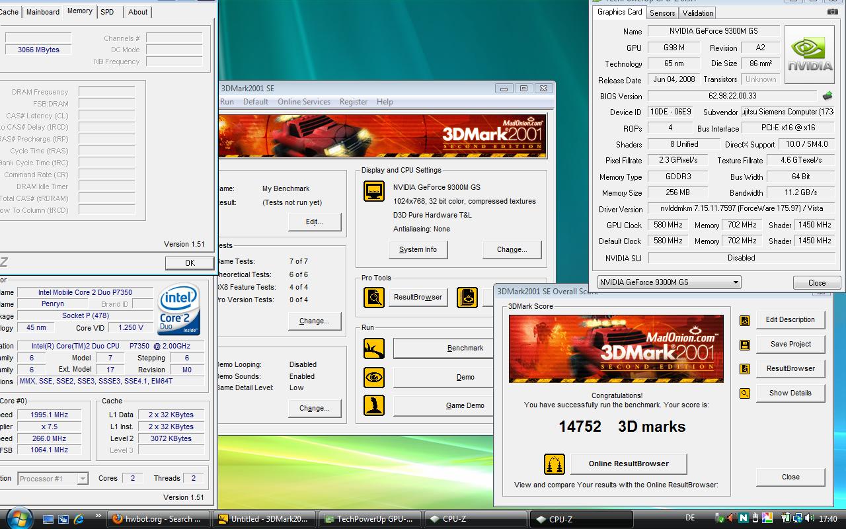Click Change... button for demo options

click(x=315, y=408)
